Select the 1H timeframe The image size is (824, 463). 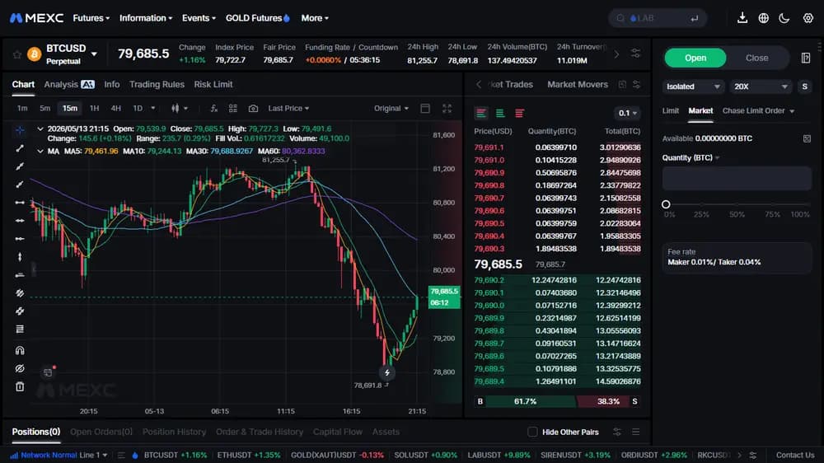(x=95, y=108)
